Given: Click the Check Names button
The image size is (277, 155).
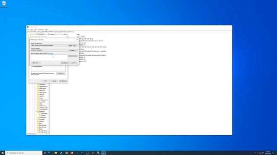Looking at the screenshot, I should [73, 56].
